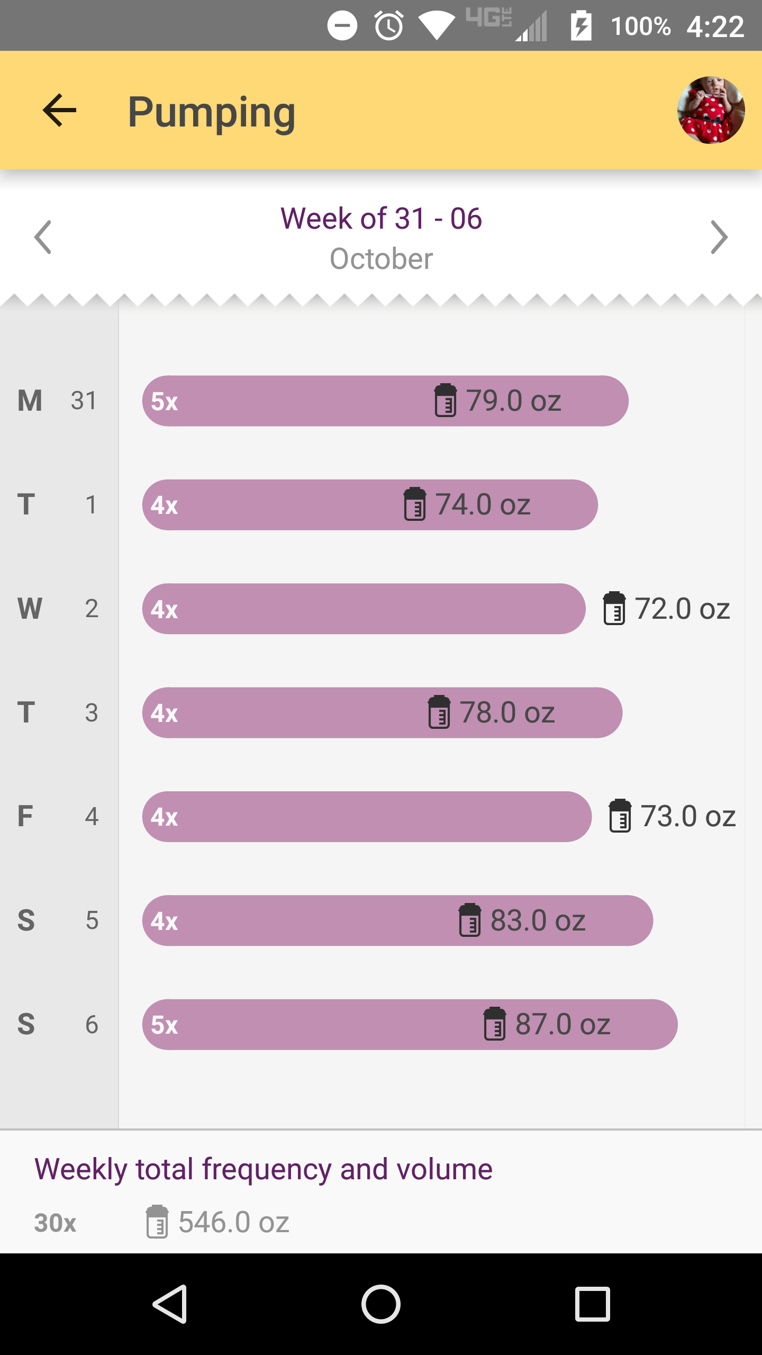This screenshot has width=762, height=1355.
Task: Go to the next week
Action: (719, 237)
